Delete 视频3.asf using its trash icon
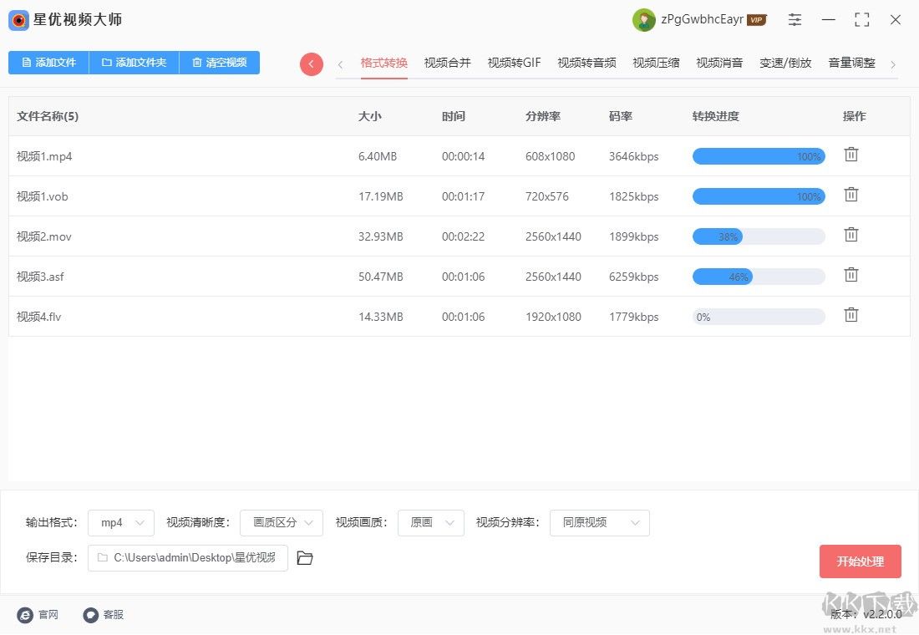The image size is (919, 635). (851, 276)
